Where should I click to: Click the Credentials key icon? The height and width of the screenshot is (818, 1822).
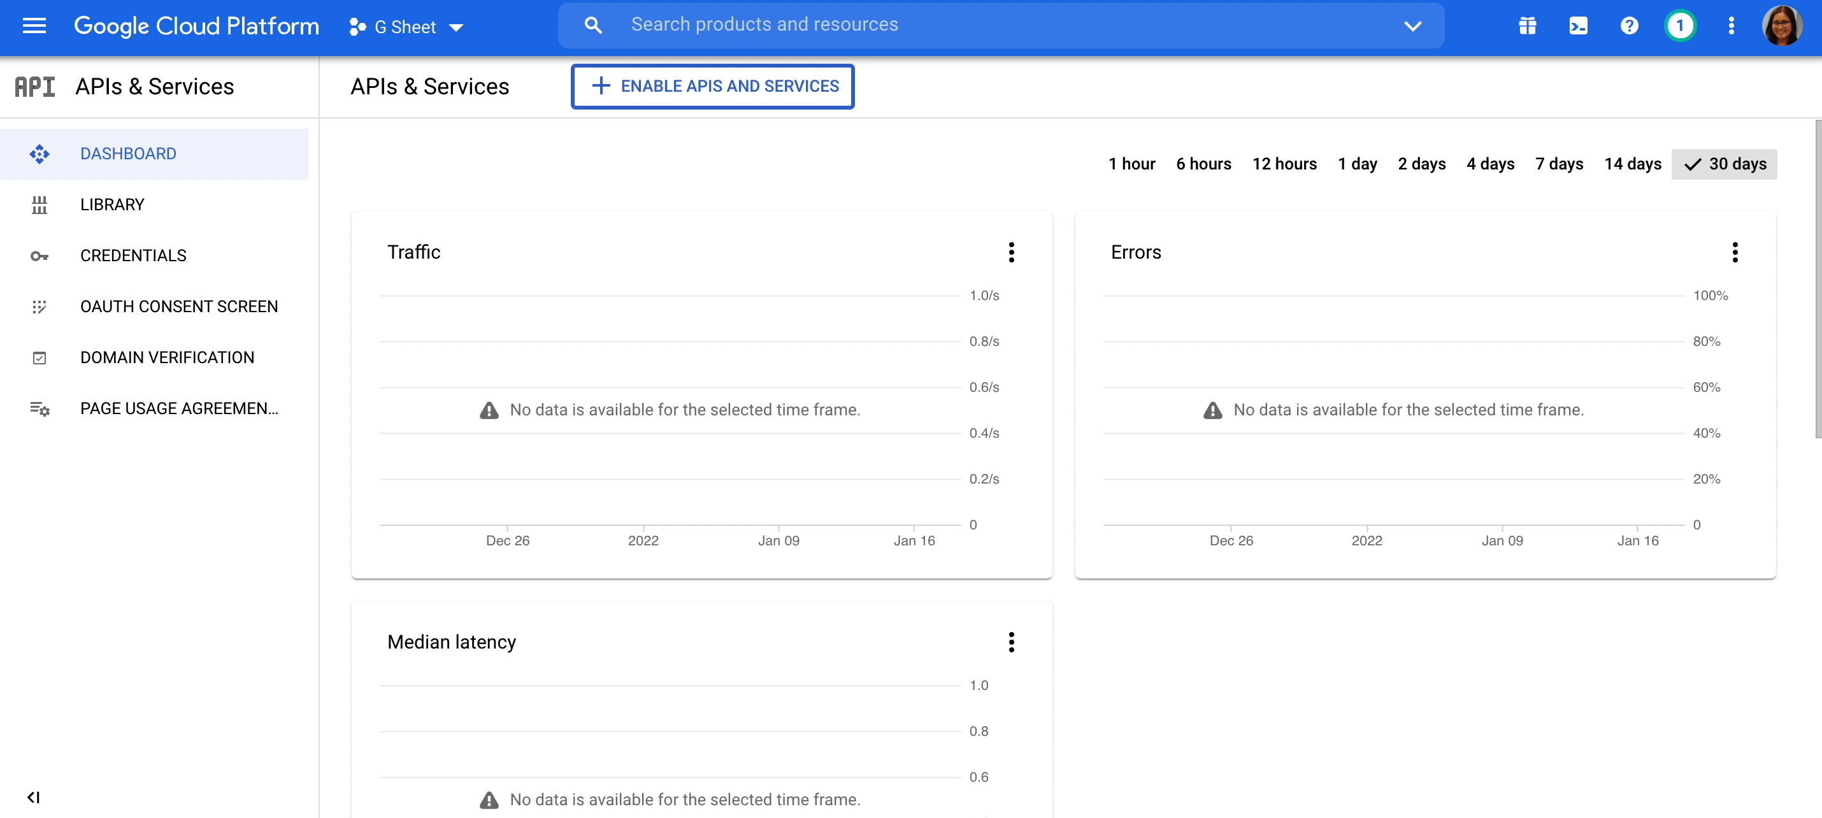[x=39, y=256]
